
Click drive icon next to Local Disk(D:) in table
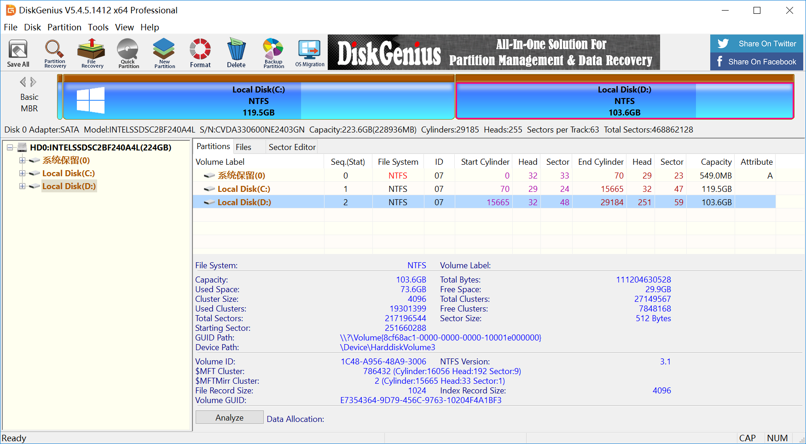pyautogui.click(x=209, y=202)
